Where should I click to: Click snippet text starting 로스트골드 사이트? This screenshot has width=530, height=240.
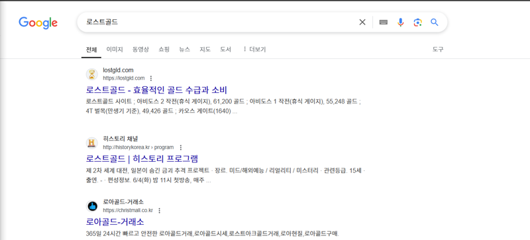pyautogui.click(x=223, y=106)
